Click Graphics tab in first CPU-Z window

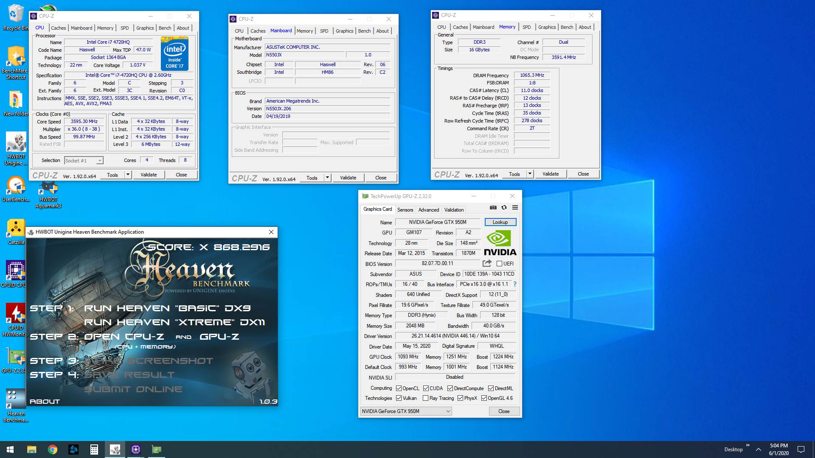tap(145, 28)
